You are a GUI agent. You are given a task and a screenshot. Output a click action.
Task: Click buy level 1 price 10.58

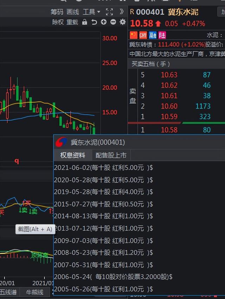coord(169,130)
